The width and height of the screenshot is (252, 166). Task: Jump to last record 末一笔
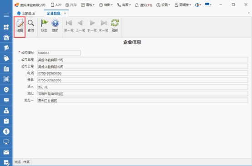tap(104, 26)
